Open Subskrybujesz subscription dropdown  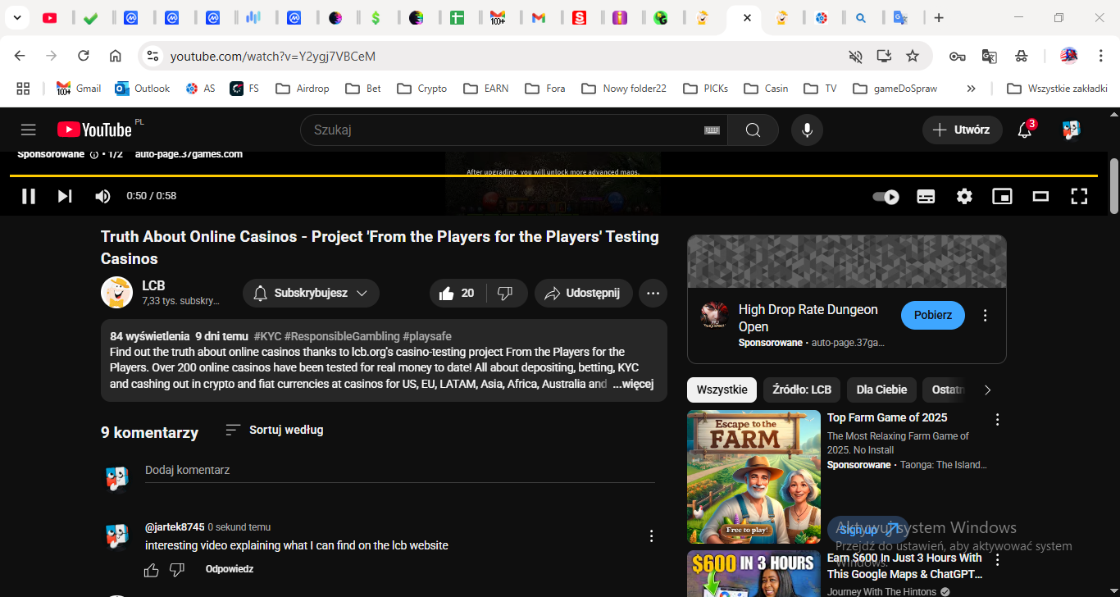pos(311,293)
